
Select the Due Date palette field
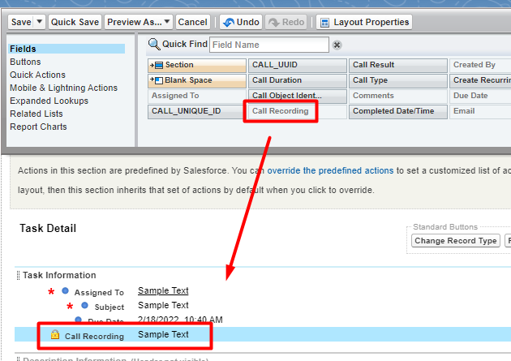(x=480, y=96)
